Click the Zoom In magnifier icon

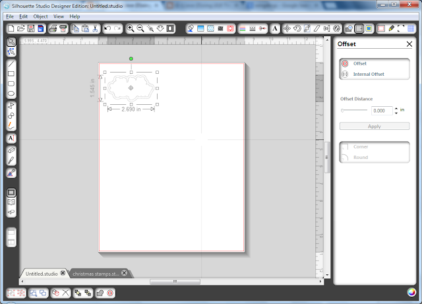point(131,28)
